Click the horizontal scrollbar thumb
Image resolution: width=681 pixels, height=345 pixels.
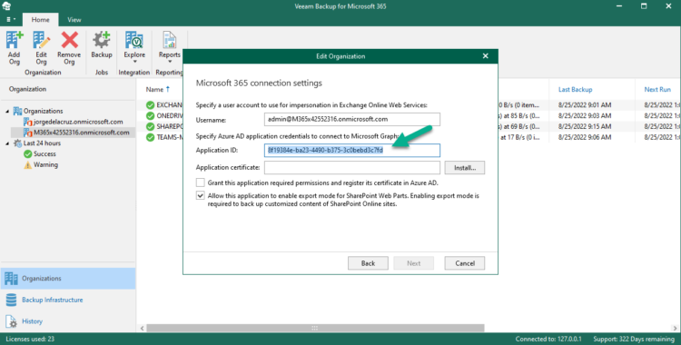click(315, 329)
